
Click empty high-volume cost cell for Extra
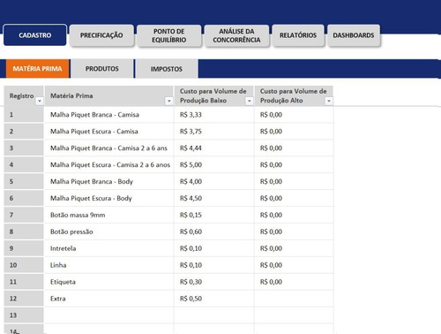pyautogui.click(x=294, y=299)
